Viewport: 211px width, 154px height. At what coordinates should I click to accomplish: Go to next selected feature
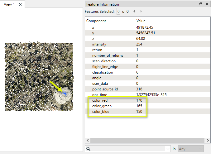click(141, 12)
